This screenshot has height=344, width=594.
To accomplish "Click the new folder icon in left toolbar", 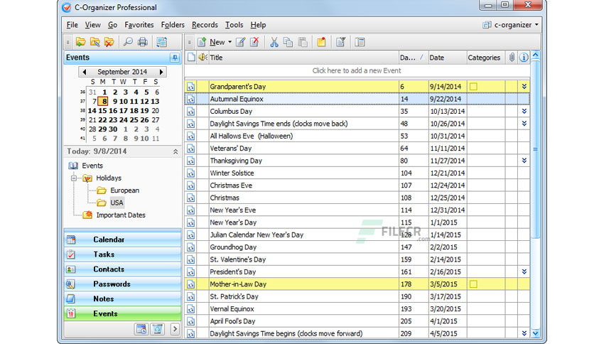I will pos(80,42).
